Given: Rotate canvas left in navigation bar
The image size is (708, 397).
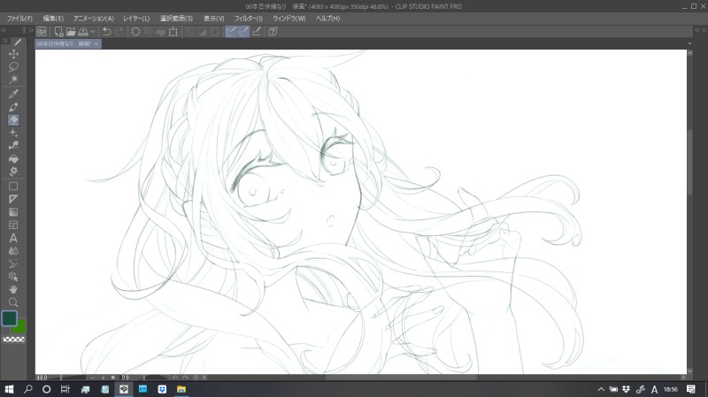Looking at the screenshot, I should tap(175, 378).
